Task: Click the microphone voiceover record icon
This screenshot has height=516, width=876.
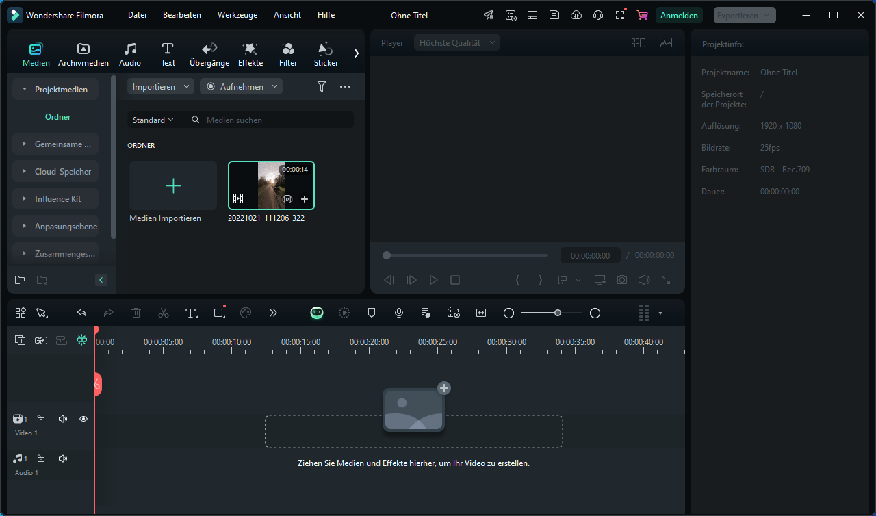Action: pos(399,313)
